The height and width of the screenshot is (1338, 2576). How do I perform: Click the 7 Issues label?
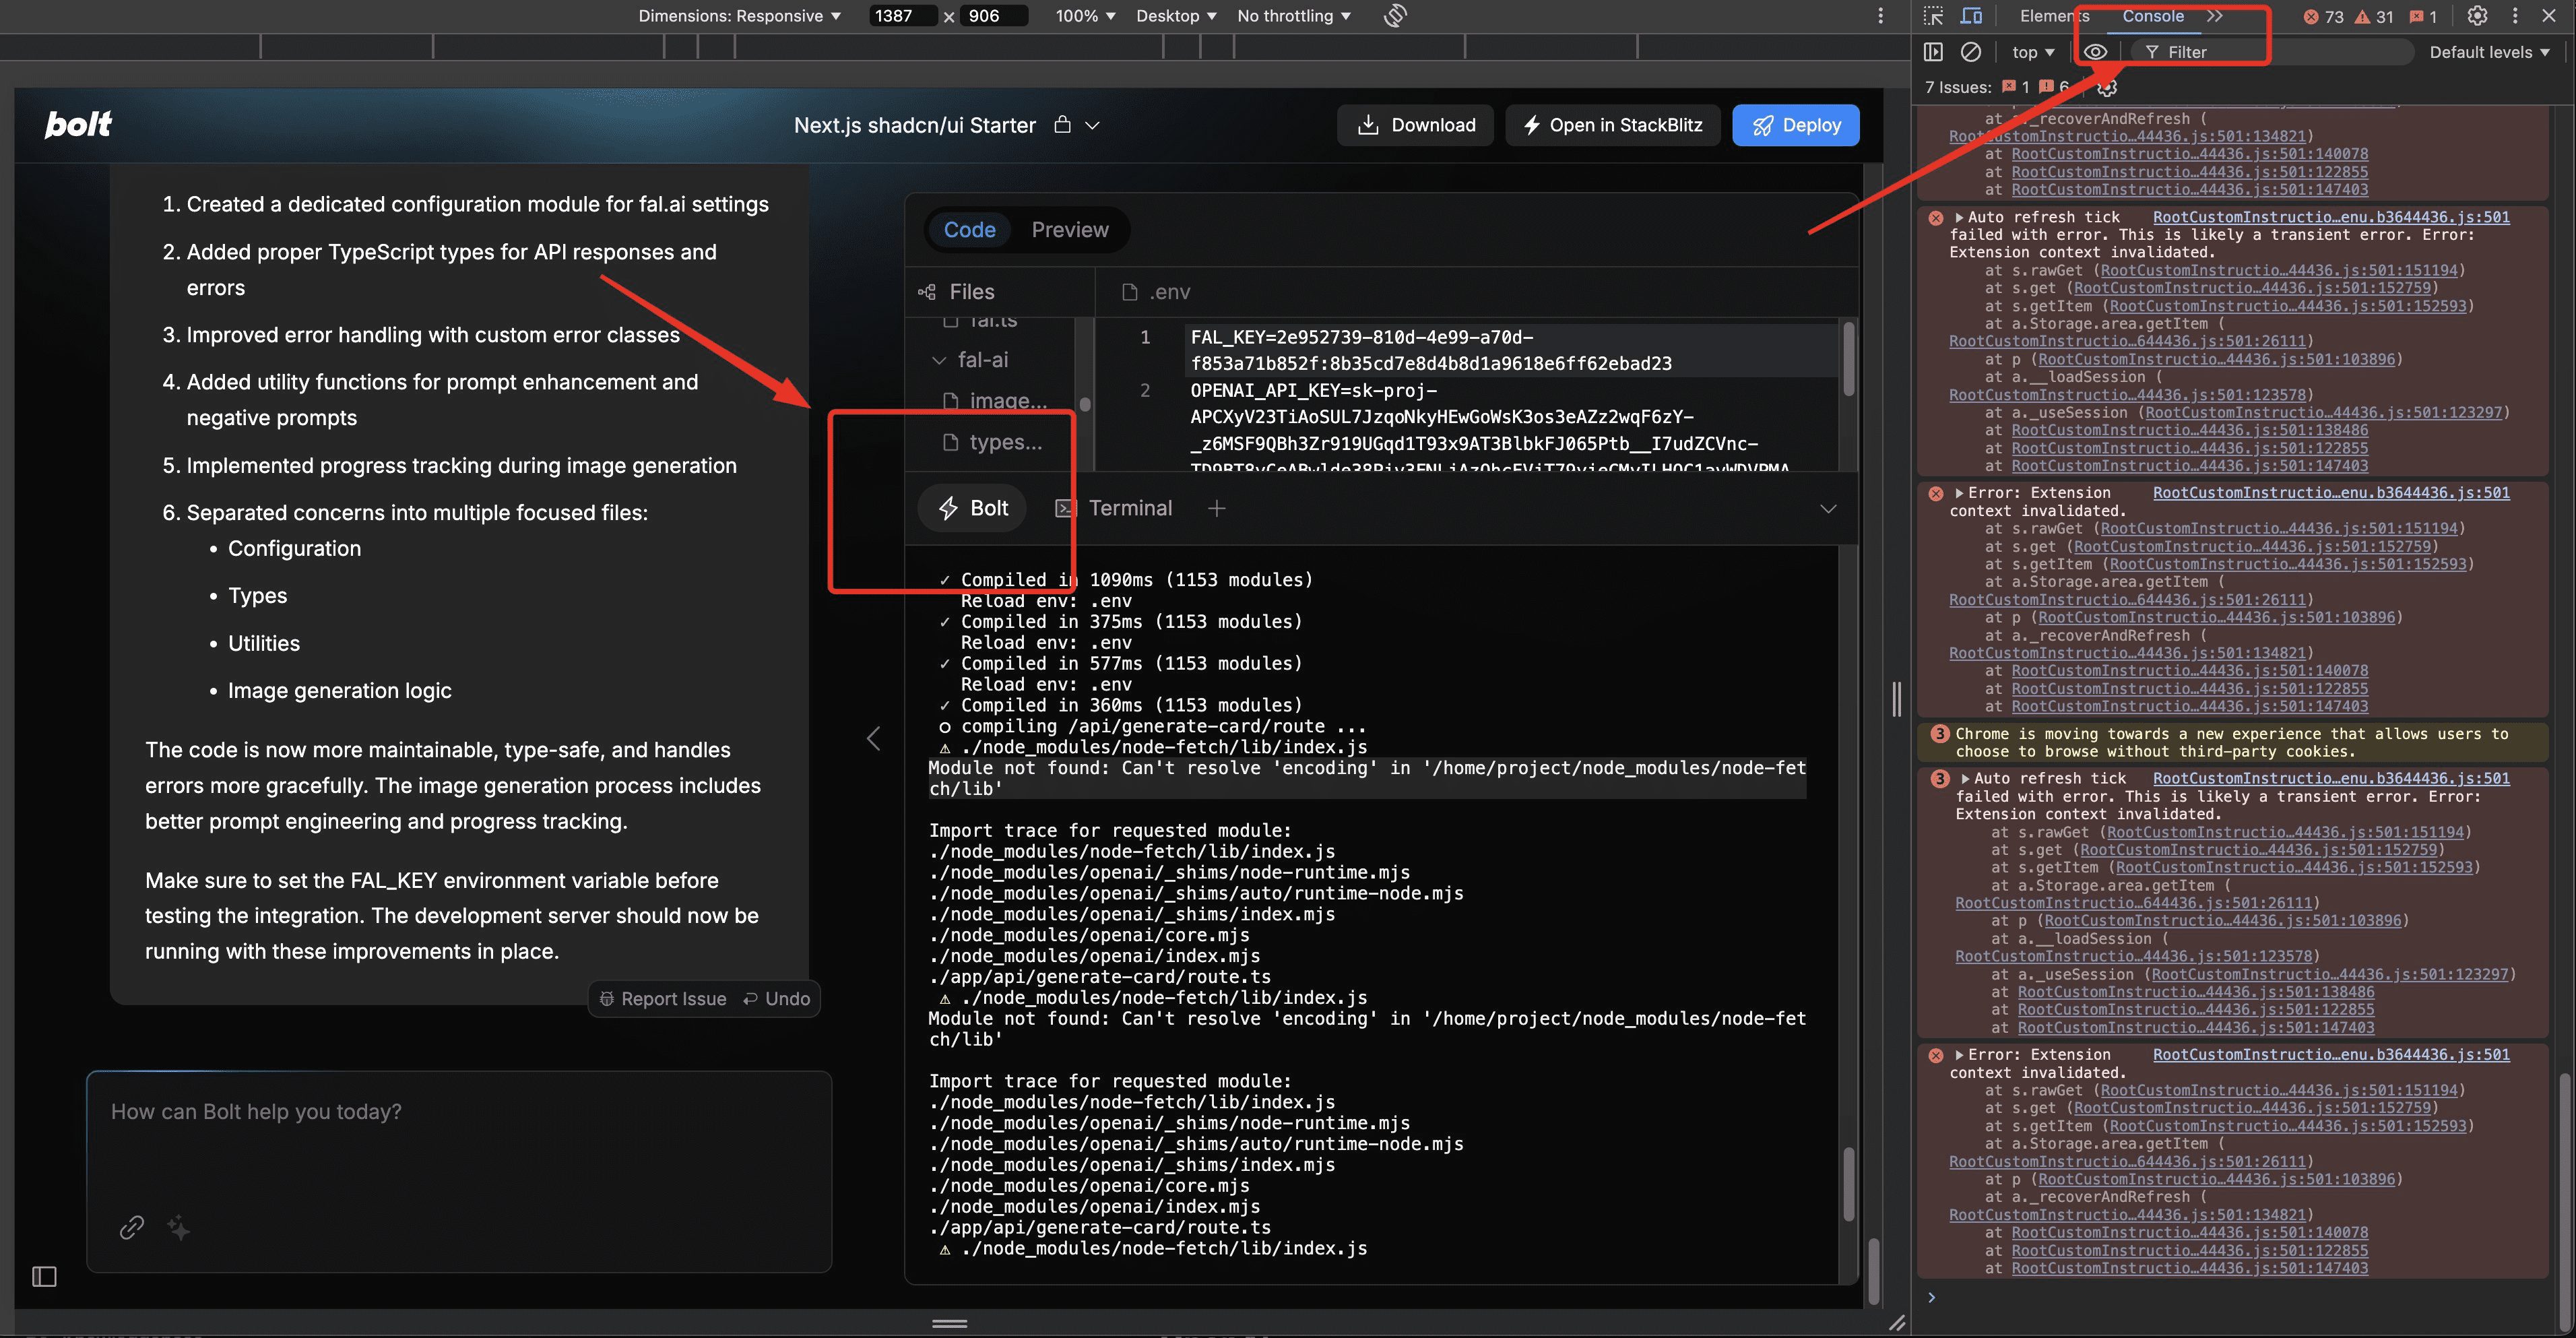pyautogui.click(x=1957, y=87)
